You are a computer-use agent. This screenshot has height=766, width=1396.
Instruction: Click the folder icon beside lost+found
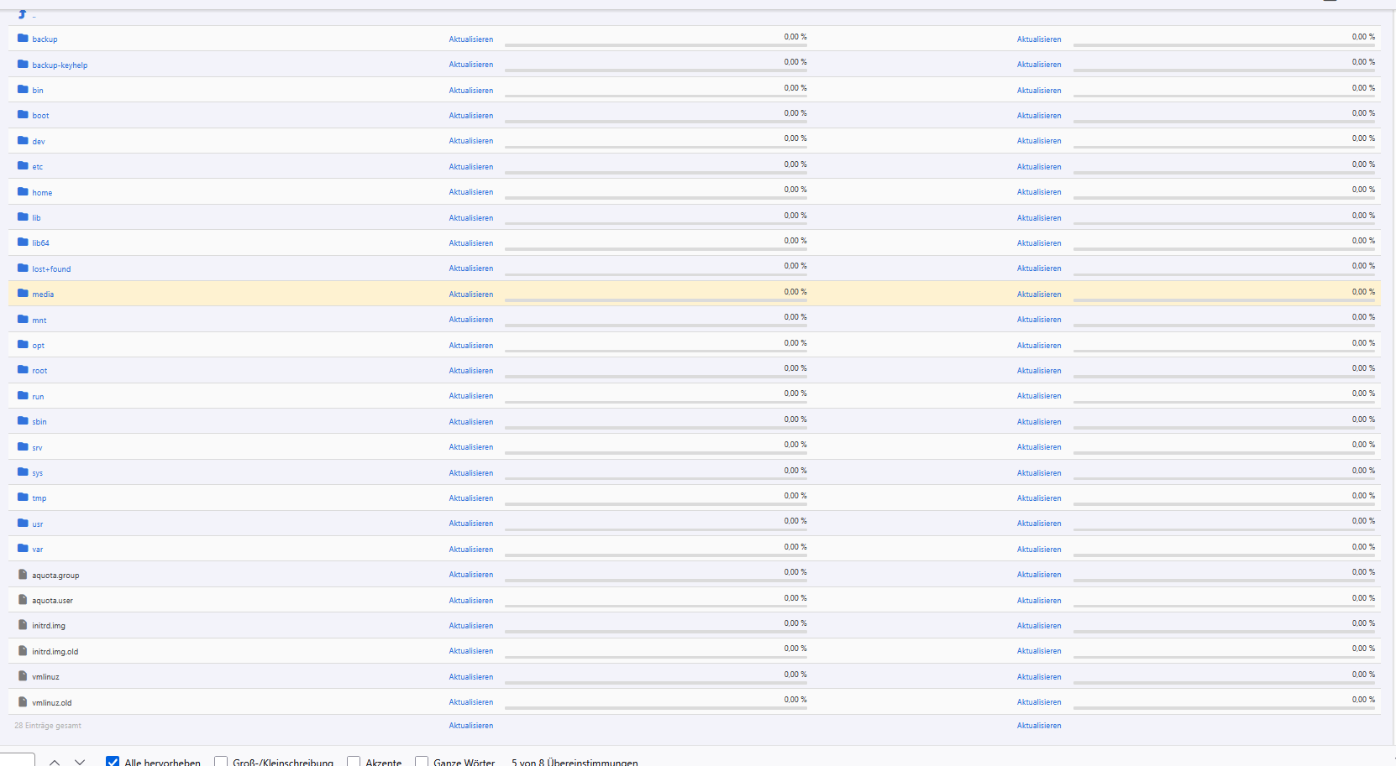23,268
